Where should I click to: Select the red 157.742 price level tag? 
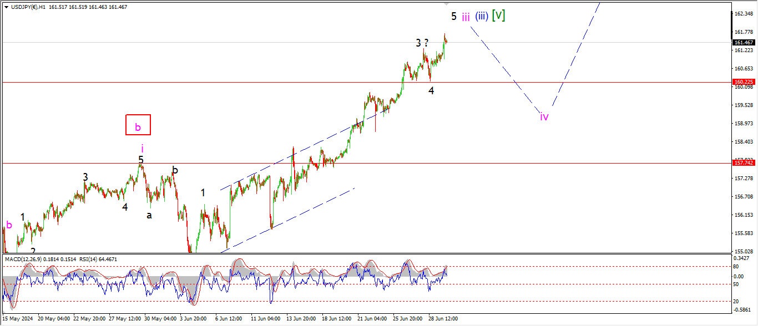click(744, 163)
